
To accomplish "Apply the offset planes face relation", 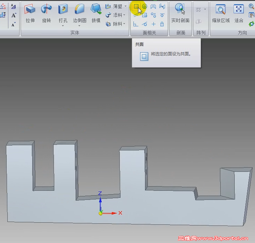I will point(162,6).
